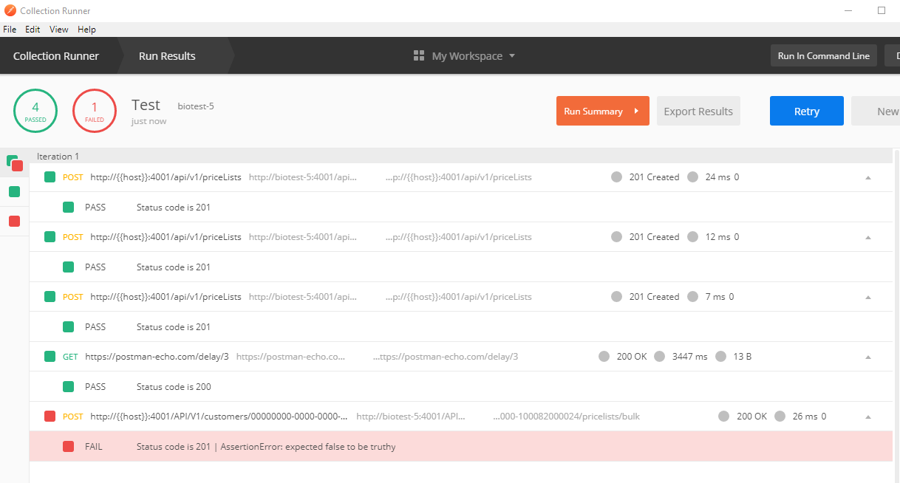Click green status square of third POST request
This screenshot has height=483, width=900.
[x=50, y=297]
